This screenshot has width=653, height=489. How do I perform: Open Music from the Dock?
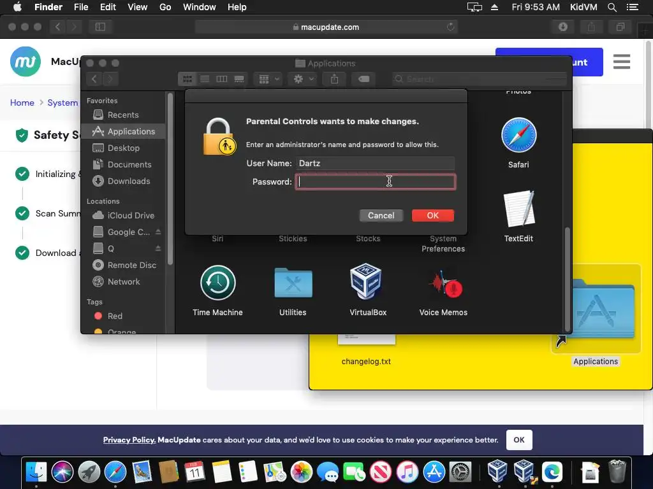click(x=407, y=472)
